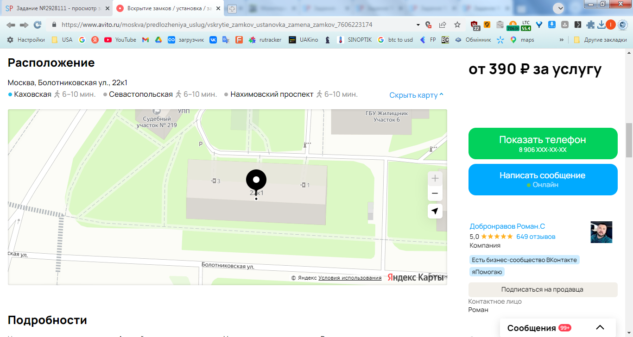Open the UAKino bookmark
This screenshot has width=633, height=337.
[304, 40]
